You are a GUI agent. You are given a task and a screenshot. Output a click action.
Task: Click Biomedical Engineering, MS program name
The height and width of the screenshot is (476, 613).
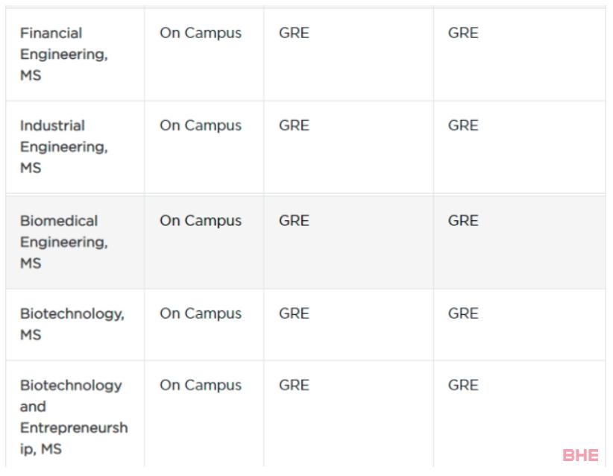[63, 242]
